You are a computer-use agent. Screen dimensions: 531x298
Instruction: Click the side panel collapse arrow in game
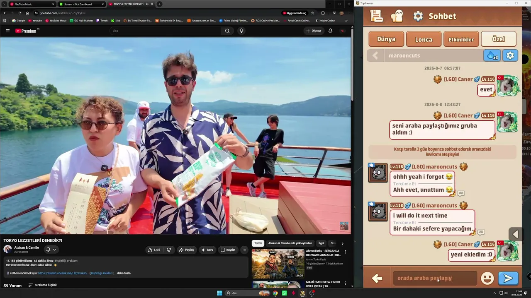516,234
